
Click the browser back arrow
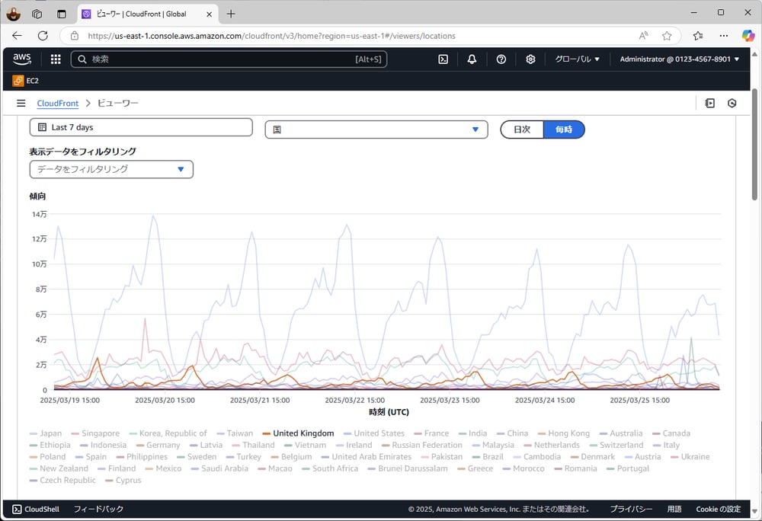pyautogui.click(x=17, y=36)
